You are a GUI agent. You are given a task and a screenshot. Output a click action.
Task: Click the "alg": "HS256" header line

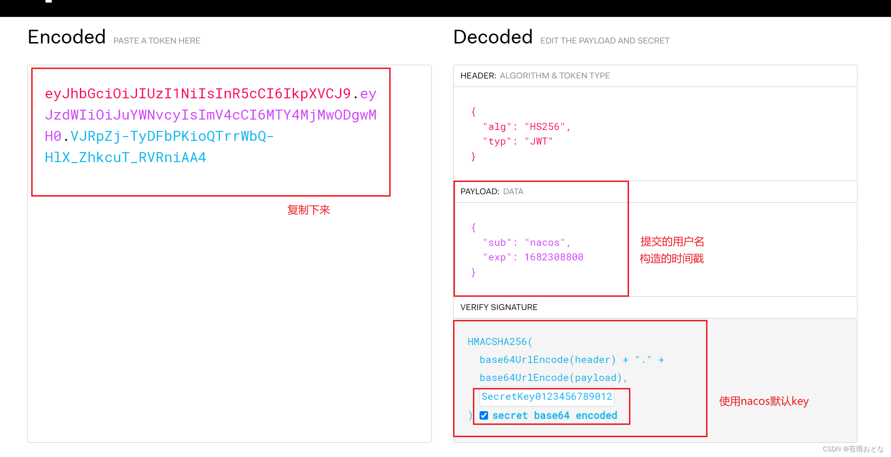(526, 127)
